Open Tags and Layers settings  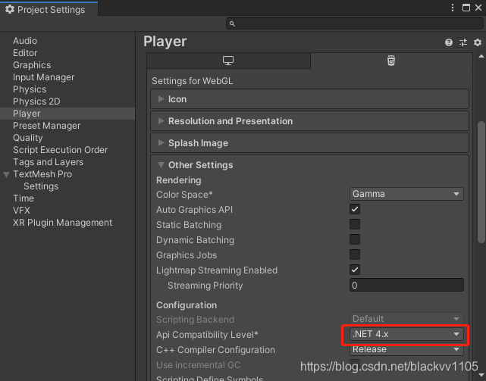(48, 162)
